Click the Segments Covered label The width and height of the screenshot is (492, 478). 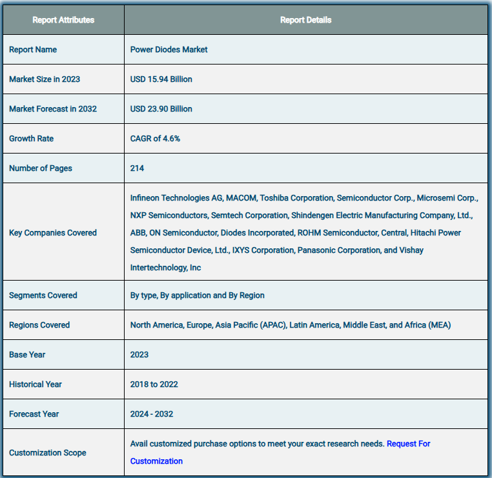(43, 295)
